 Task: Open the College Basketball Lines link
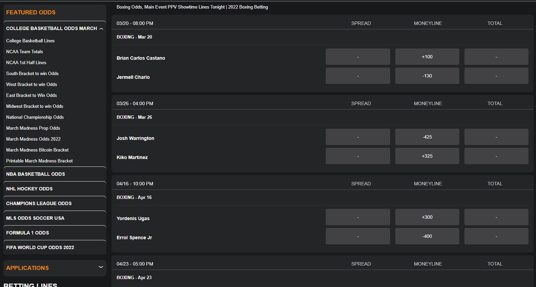click(30, 40)
